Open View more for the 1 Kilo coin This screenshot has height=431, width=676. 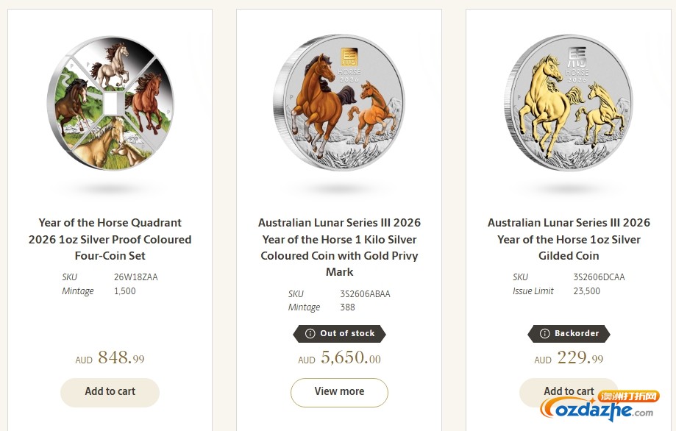point(338,392)
